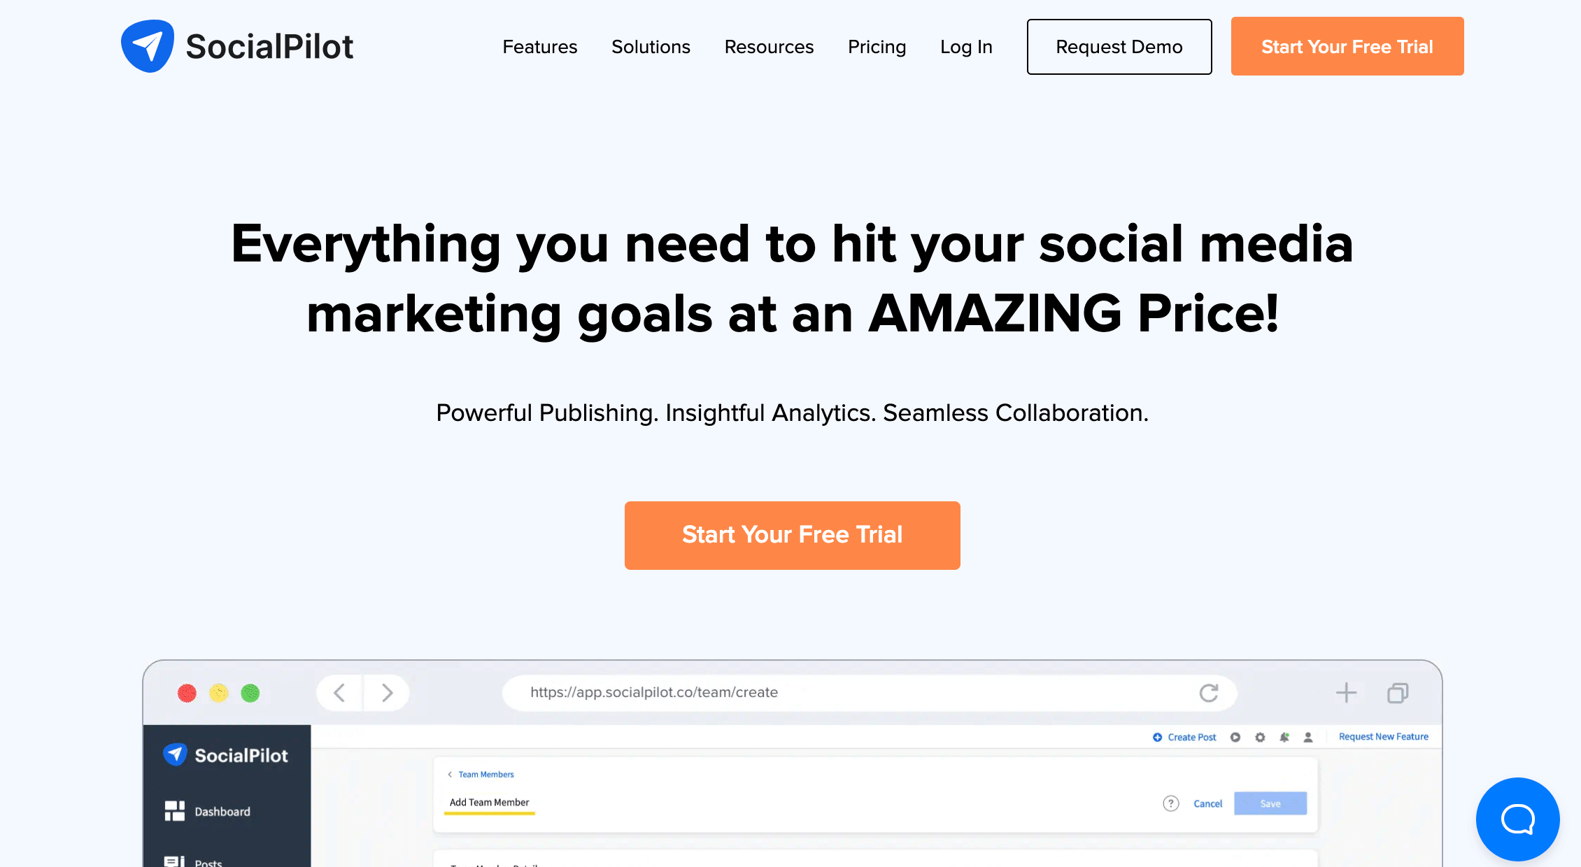Open the Features menu item
The image size is (1581, 867).
click(x=539, y=47)
